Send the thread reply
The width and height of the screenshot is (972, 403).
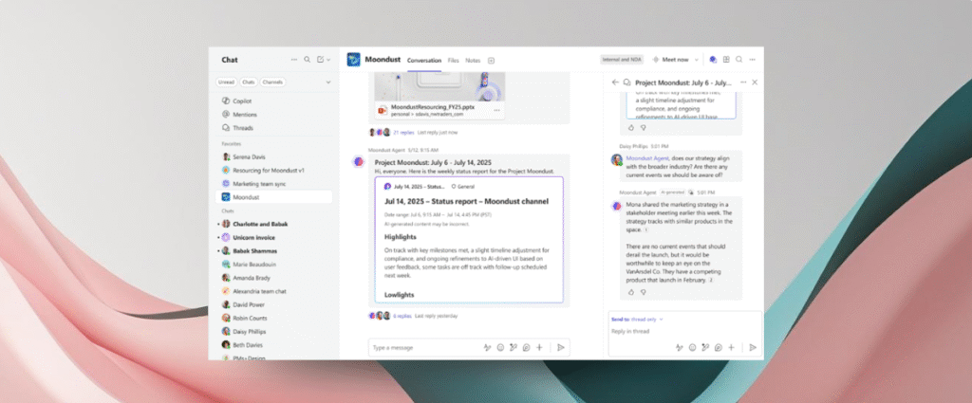(753, 347)
